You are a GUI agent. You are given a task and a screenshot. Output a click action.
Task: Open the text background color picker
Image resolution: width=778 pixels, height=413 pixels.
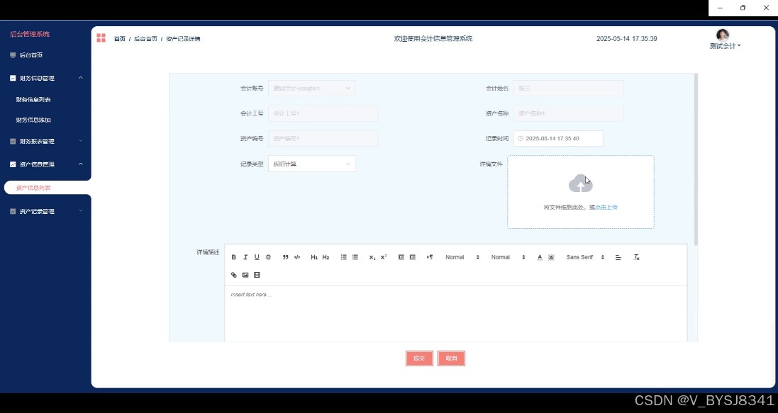pos(551,257)
